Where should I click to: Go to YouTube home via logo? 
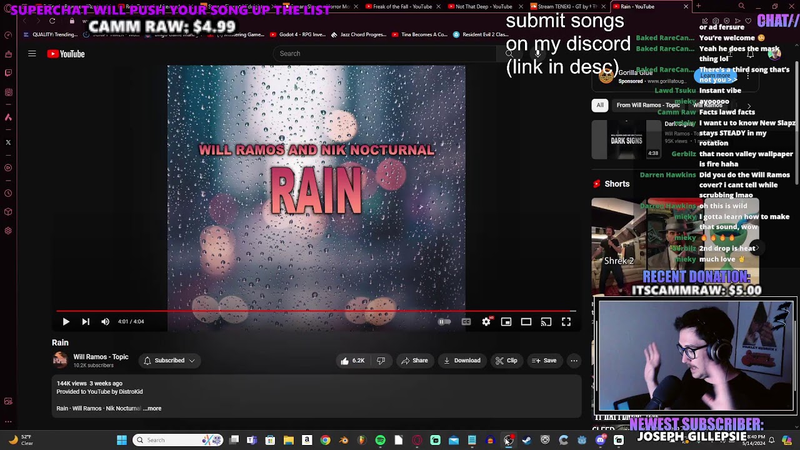[x=66, y=54]
